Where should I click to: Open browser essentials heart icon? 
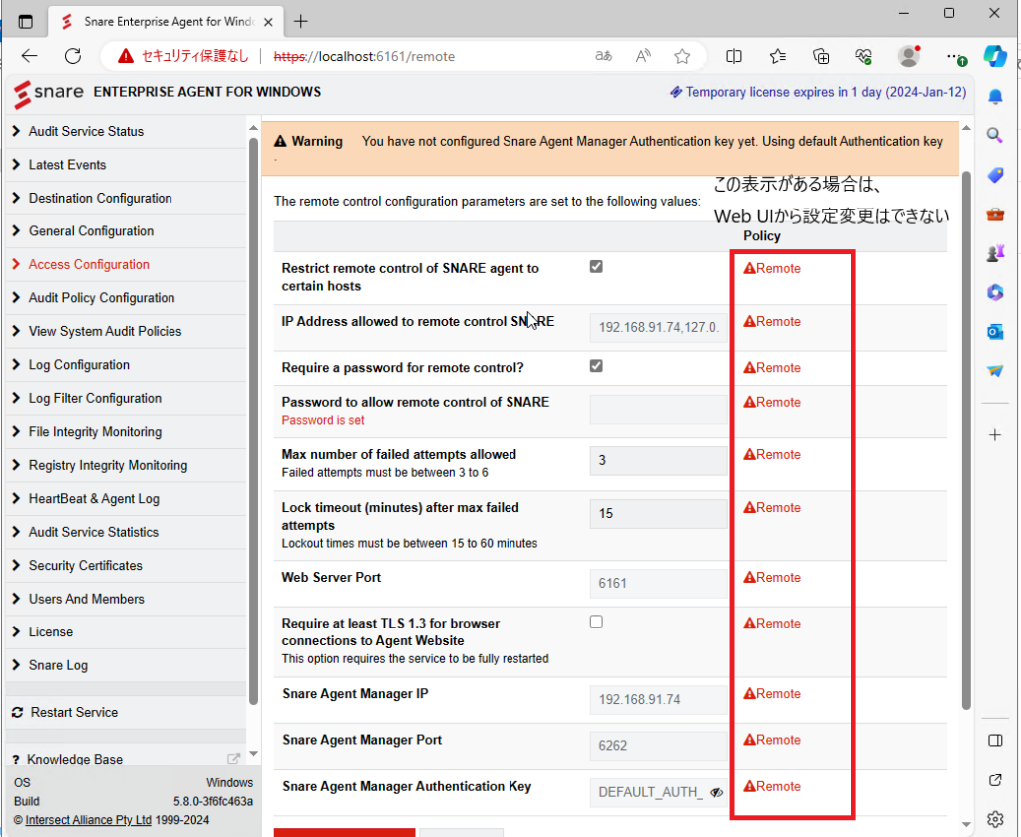click(864, 56)
